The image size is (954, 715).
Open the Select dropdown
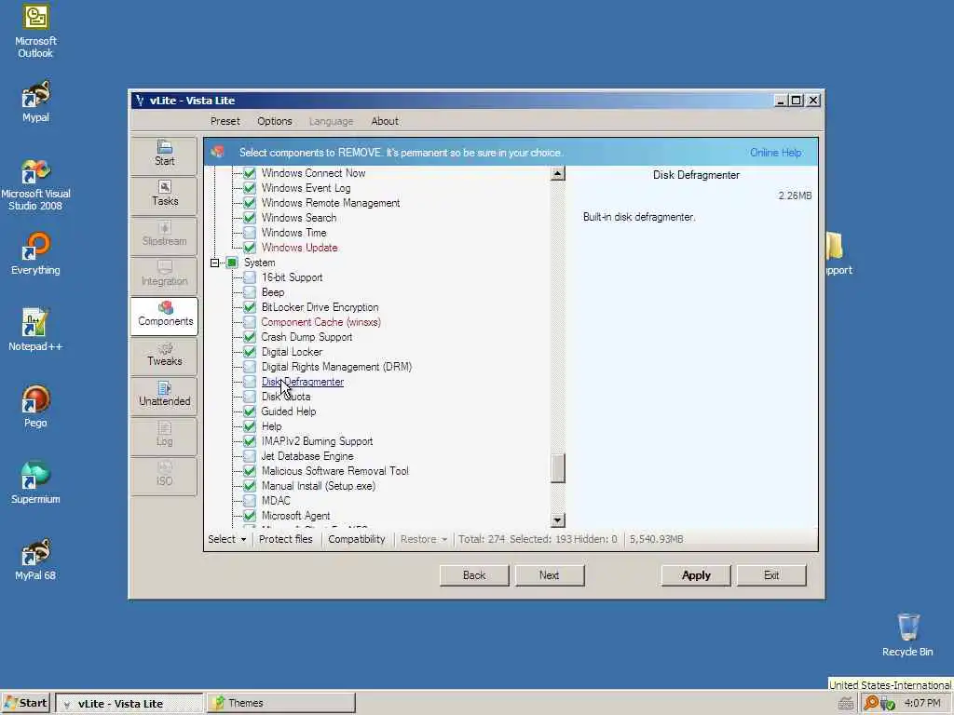pyautogui.click(x=227, y=539)
